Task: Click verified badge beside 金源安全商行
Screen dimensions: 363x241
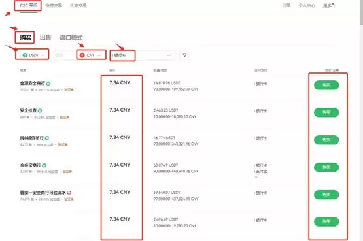Action: tap(48, 83)
